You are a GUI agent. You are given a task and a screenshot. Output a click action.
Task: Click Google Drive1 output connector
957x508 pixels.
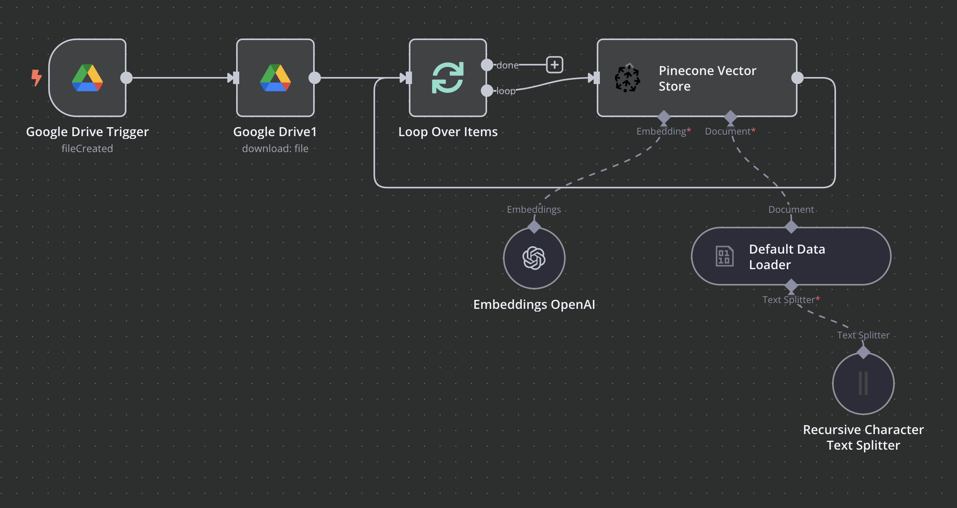(x=314, y=78)
